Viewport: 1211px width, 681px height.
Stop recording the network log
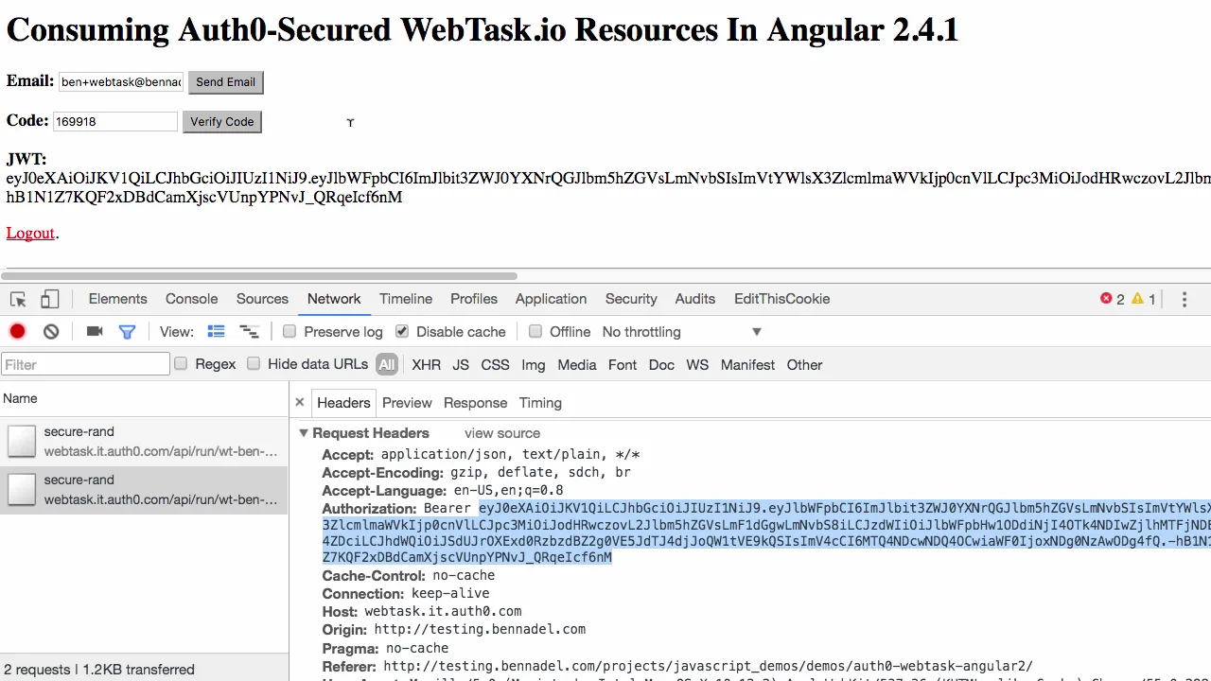pos(17,331)
